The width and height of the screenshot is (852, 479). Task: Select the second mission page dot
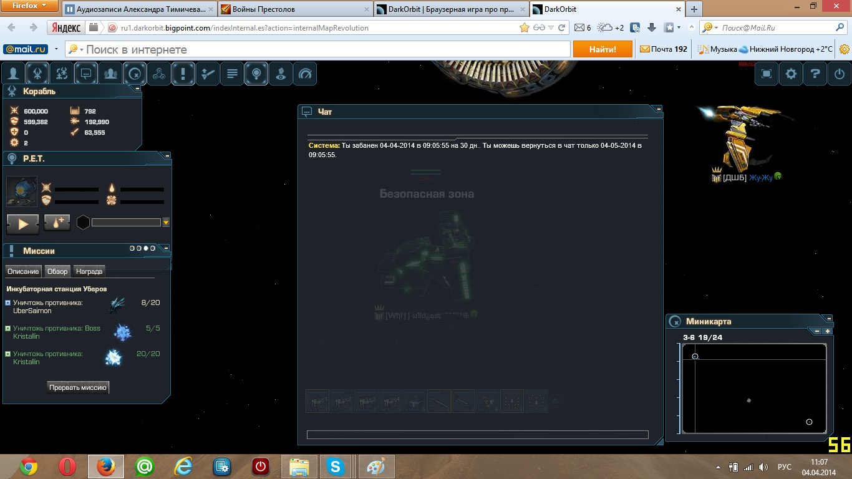pos(139,248)
